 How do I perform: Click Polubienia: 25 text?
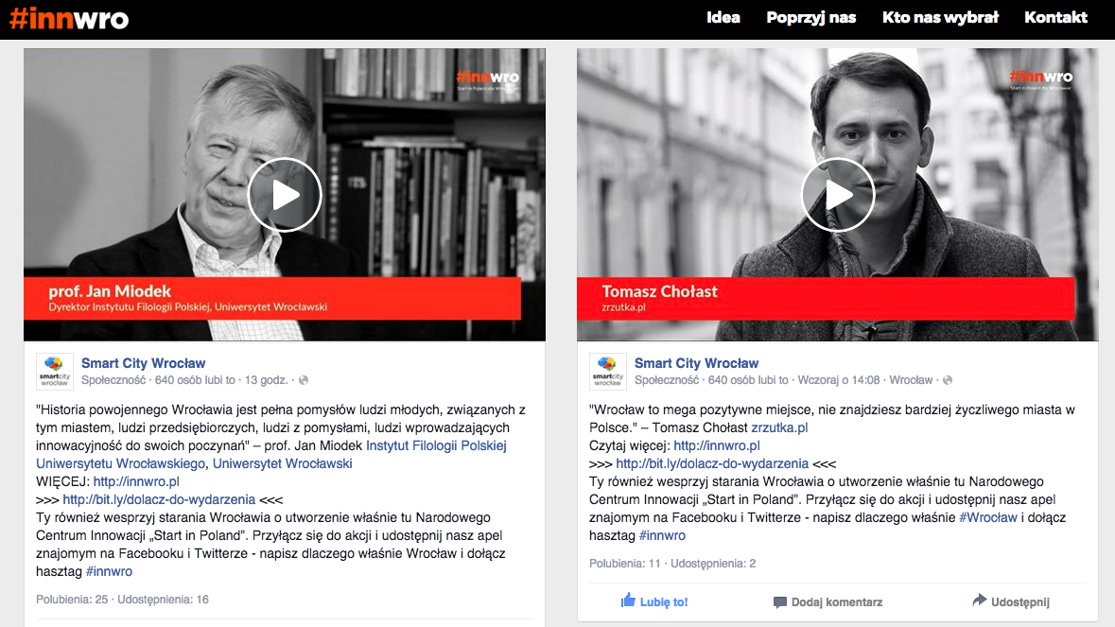(x=72, y=600)
